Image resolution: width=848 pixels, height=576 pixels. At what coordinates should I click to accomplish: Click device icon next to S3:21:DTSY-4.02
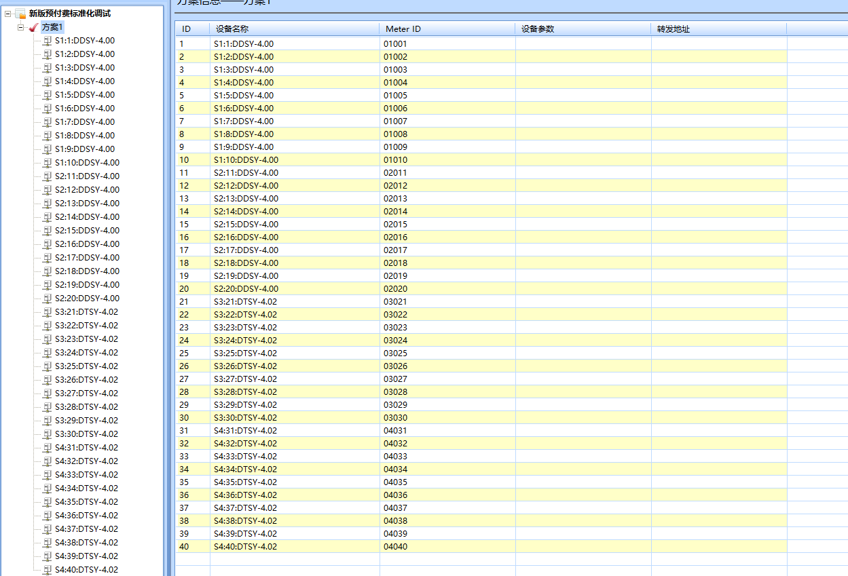[x=48, y=312]
